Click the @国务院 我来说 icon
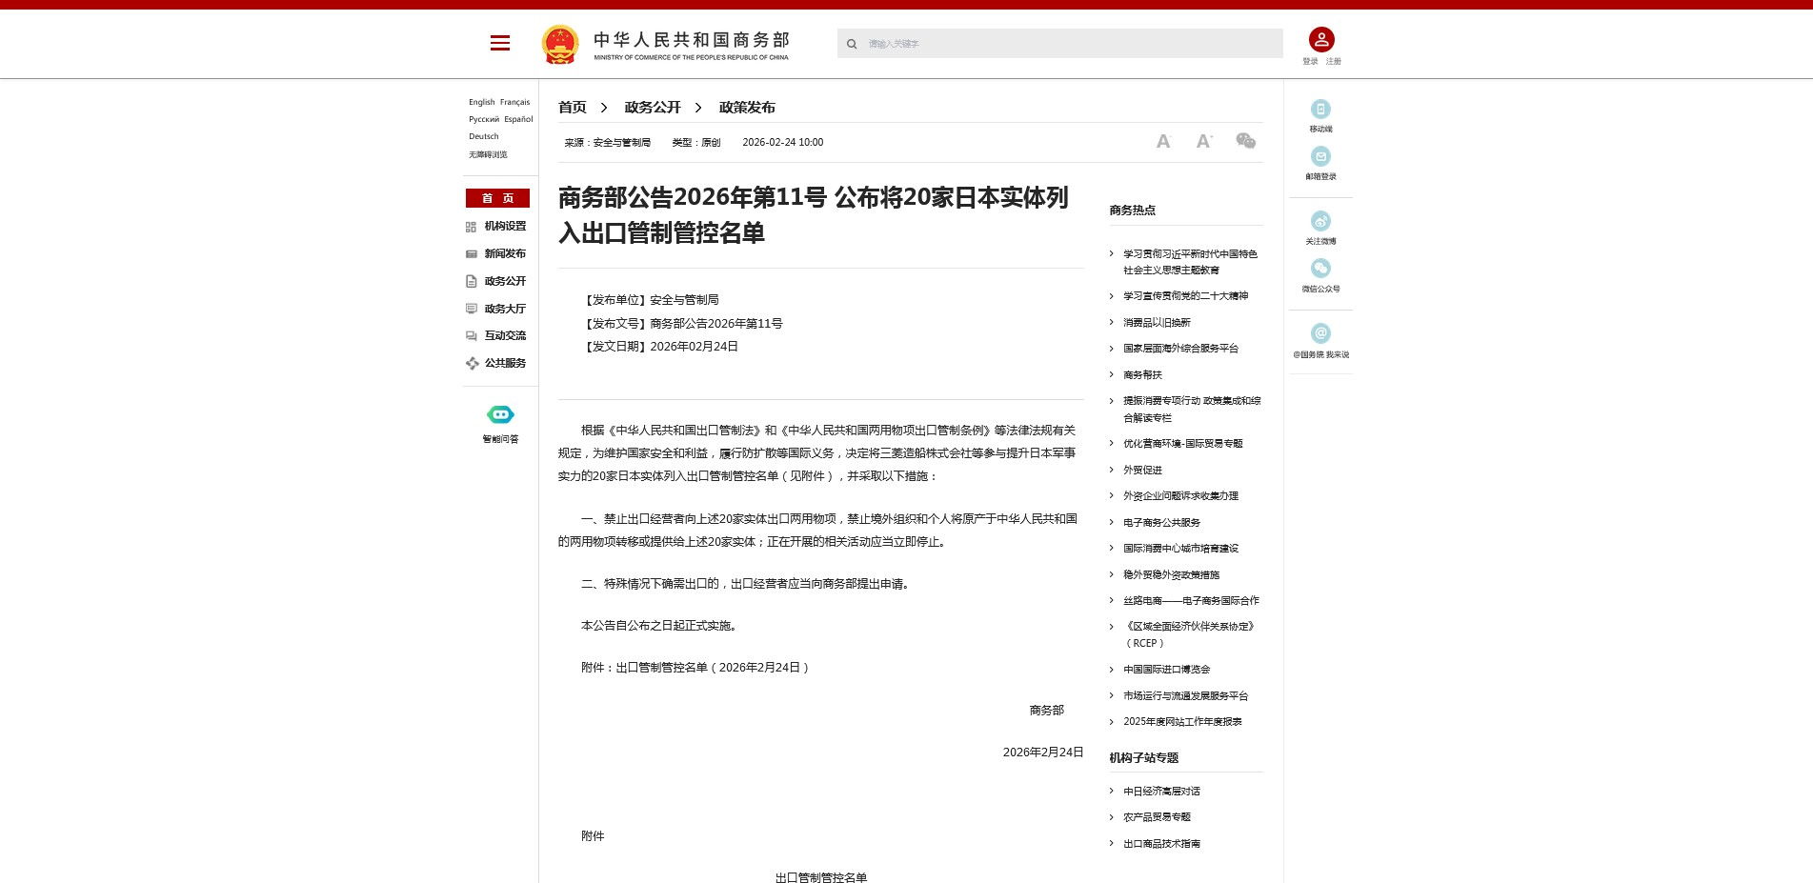The width and height of the screenshot is (1813, 883). 1320,333
